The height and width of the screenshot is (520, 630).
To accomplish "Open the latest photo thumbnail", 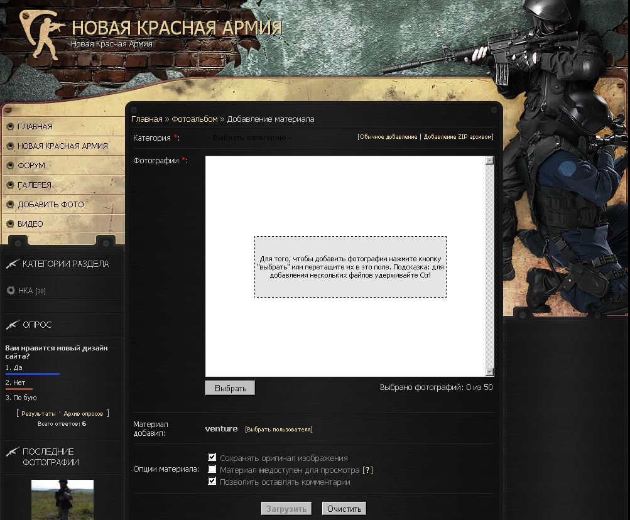I will (62, 499).
